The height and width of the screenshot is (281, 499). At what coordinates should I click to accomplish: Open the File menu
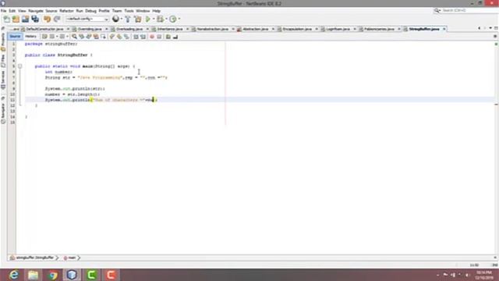(3, 11)
